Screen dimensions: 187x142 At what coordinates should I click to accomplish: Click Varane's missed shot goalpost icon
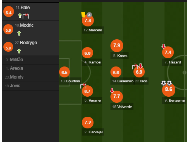pos(83,86)
